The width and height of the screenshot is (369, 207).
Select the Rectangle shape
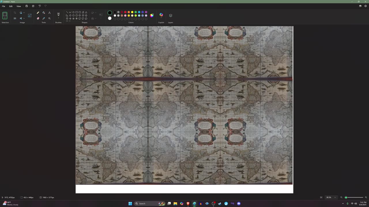tap(77, 12)
